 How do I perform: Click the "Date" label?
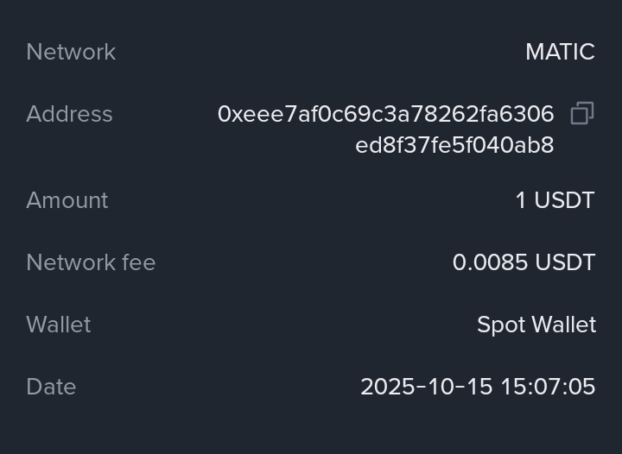[51, 387]
